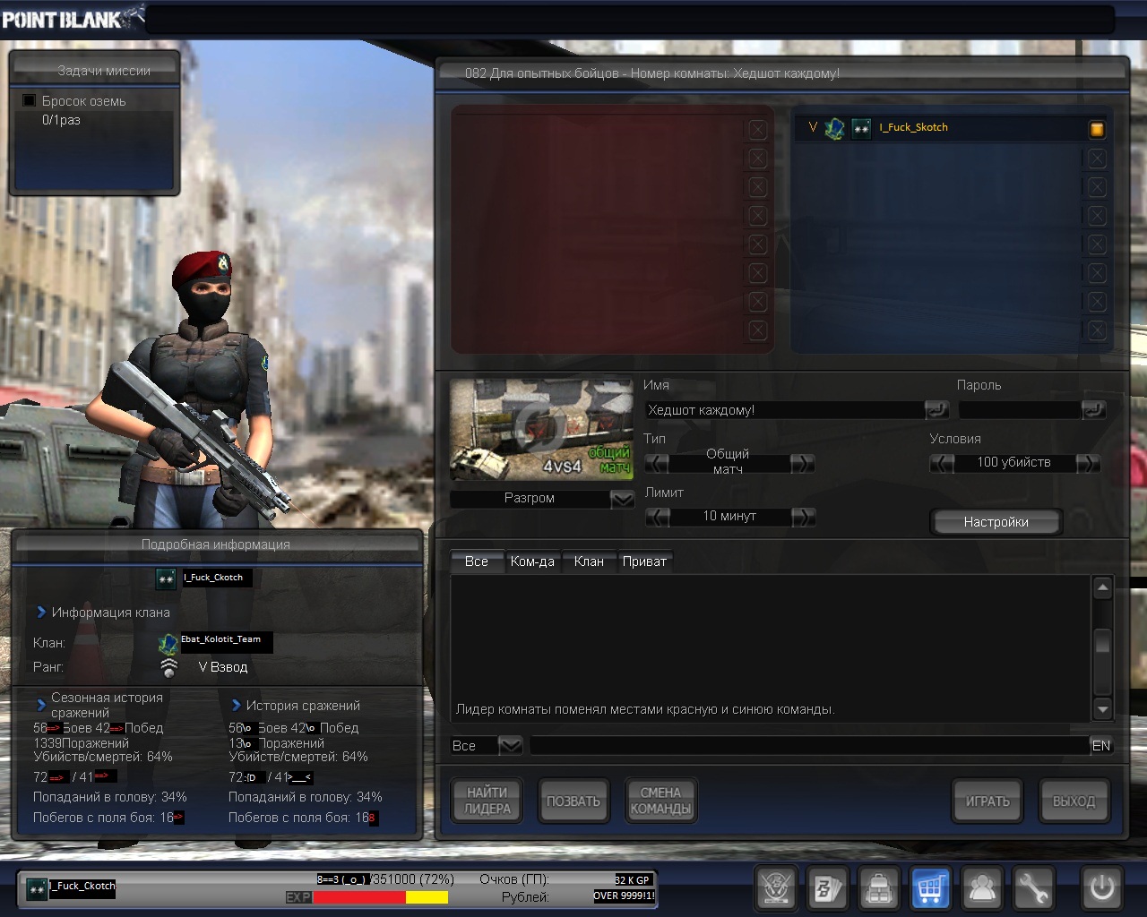1147x917 pixels.
Task: Open the shop cart icon
Action: 930,889
